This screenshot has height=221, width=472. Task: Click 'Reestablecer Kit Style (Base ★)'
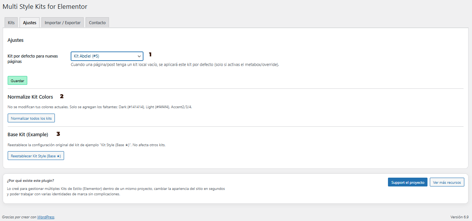(x=36, y=155)
